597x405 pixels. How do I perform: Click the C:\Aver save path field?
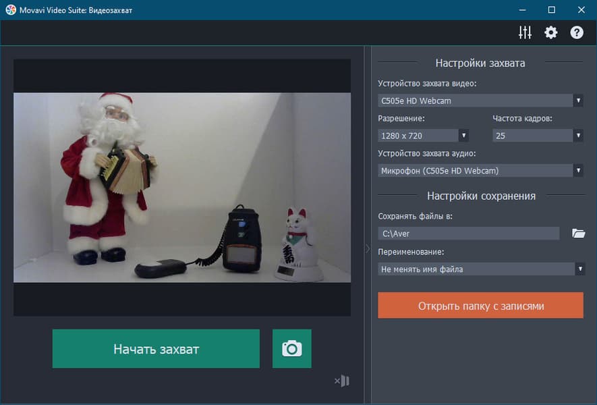[469, 234]
